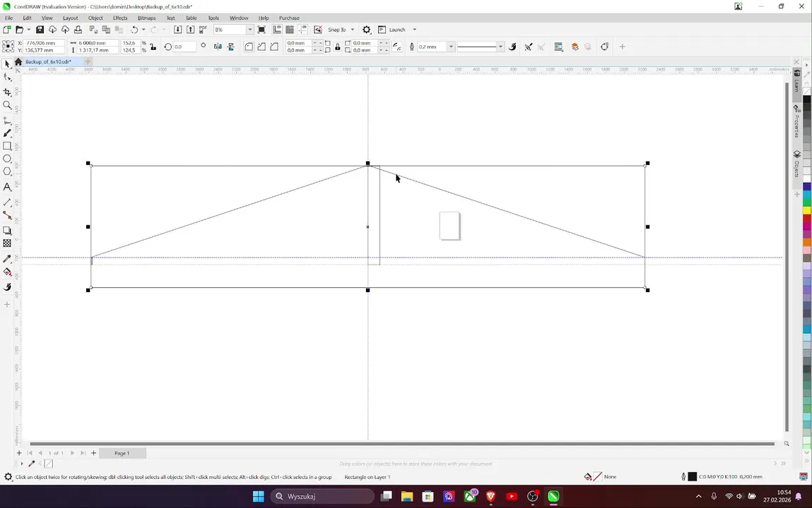Click the Convert to curves icon

(604, 47)
